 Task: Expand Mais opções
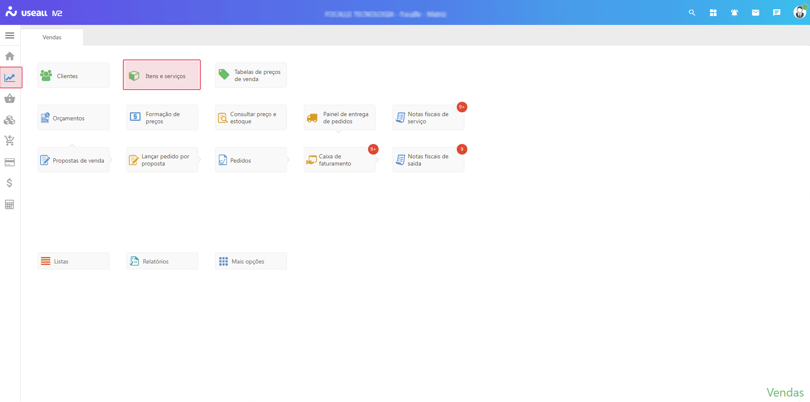[251, 261]
